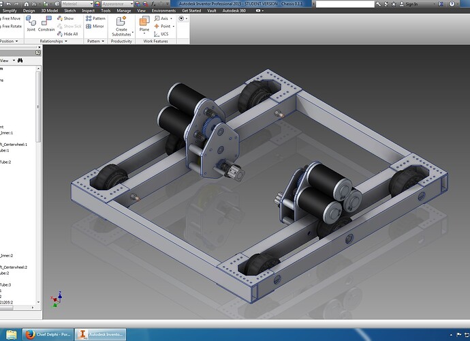Open the View ribbon tab
The width and height of the screenshot is (470, 341).
[x=141, y=10]
